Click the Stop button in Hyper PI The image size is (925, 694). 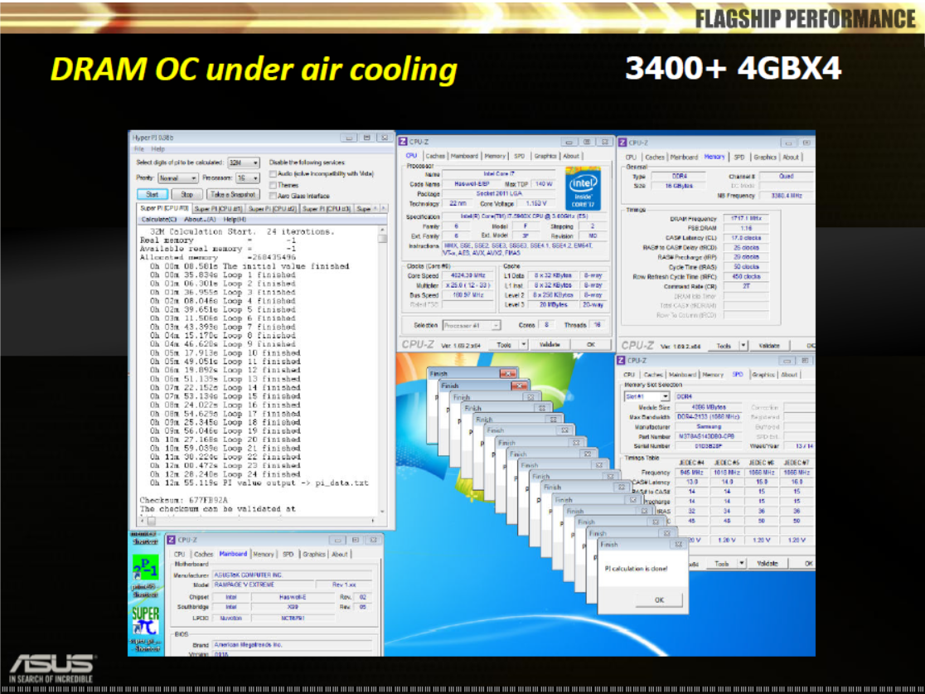point(187,194)
